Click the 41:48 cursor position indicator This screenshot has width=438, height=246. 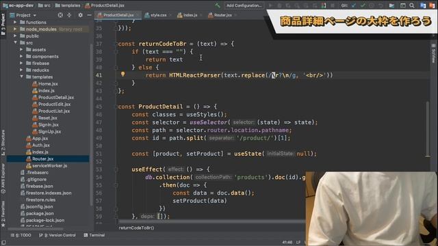tap(287, 243)
